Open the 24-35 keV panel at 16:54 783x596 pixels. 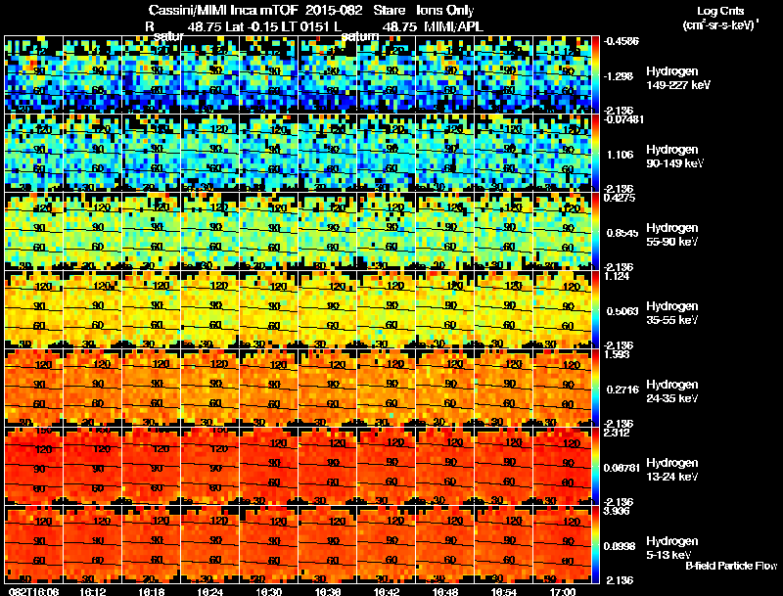coord(504,388)
